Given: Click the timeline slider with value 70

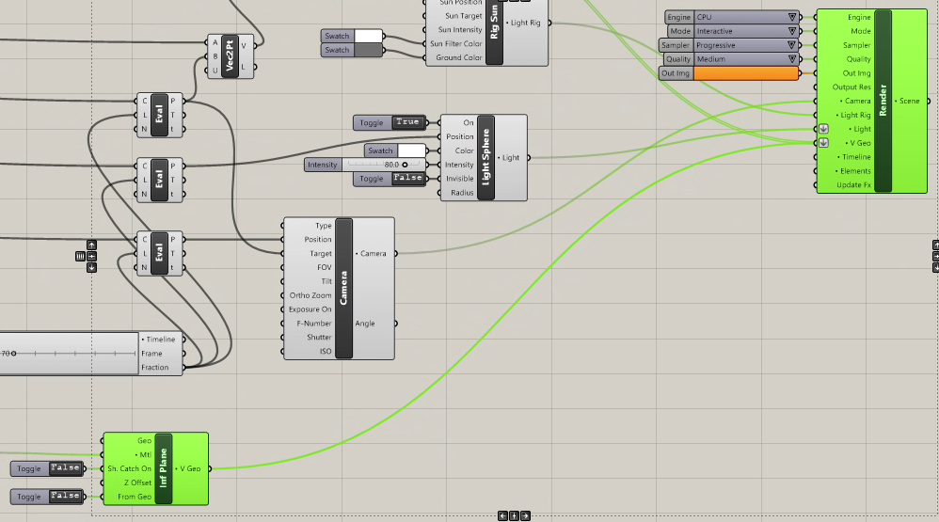Looking at the screenshot, I should click(x=69, y=354).
